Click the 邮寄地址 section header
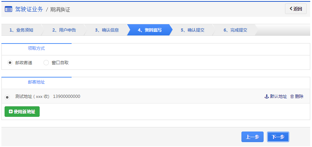 click(x=36, y=82)
